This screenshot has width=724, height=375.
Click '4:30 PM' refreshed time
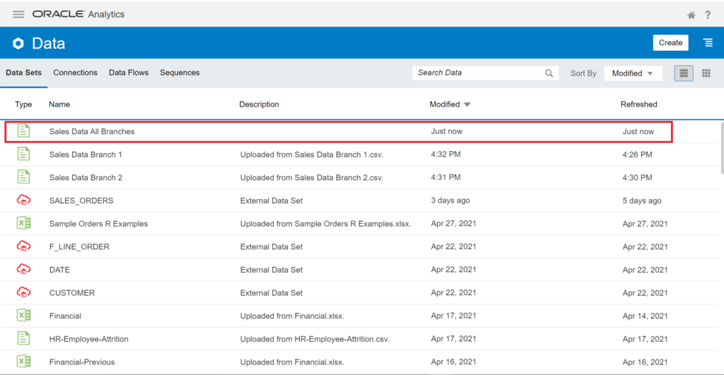click(637, 177)
